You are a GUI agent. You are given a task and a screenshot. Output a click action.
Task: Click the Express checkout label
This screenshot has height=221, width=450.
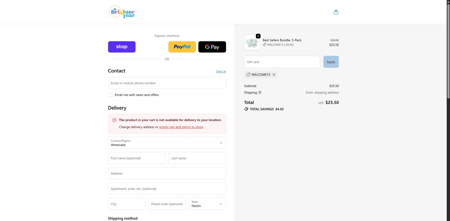point(167,36)
